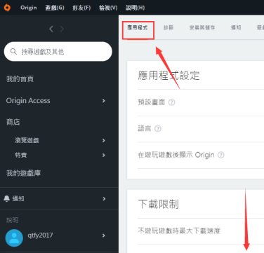Switch to the 應用程式 tab
Viewport: 264px width, 253px height.
[138, 27]
